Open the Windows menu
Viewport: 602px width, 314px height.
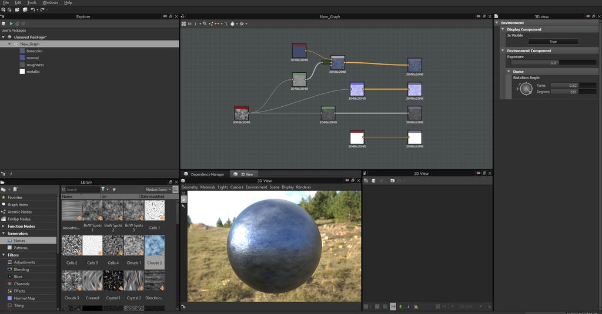[x=50, y=2]
